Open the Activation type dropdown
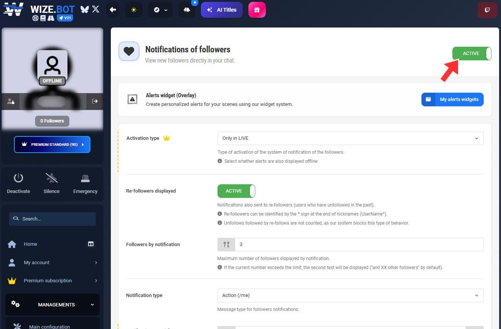Viewport: 501px width, 329px height. click(350, 138)
